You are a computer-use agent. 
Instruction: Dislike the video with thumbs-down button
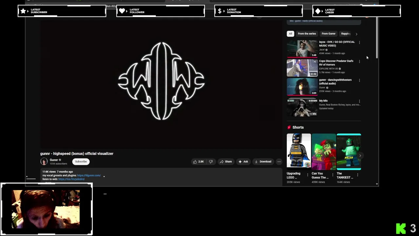click(211, 162)
